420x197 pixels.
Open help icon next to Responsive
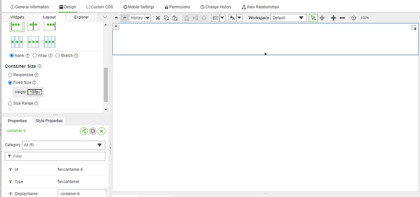coord(37,75)
